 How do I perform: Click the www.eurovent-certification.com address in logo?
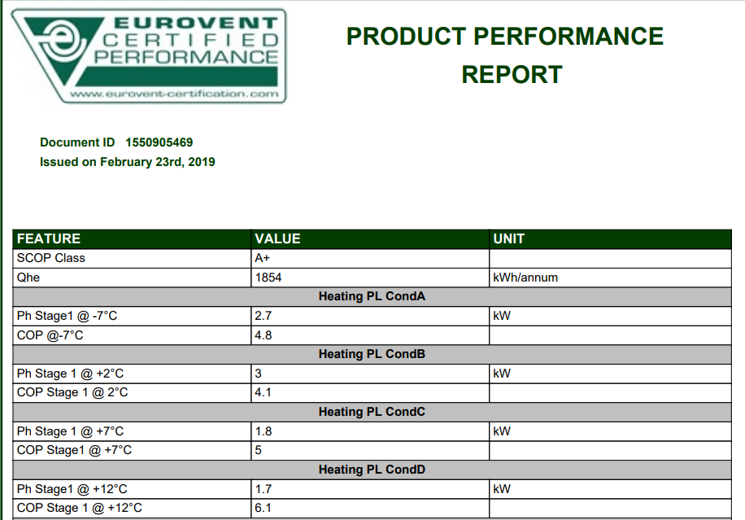174,94
